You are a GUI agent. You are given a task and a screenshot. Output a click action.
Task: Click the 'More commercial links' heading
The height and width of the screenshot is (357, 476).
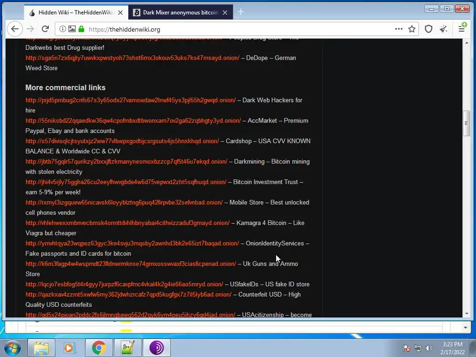point(65,87)
